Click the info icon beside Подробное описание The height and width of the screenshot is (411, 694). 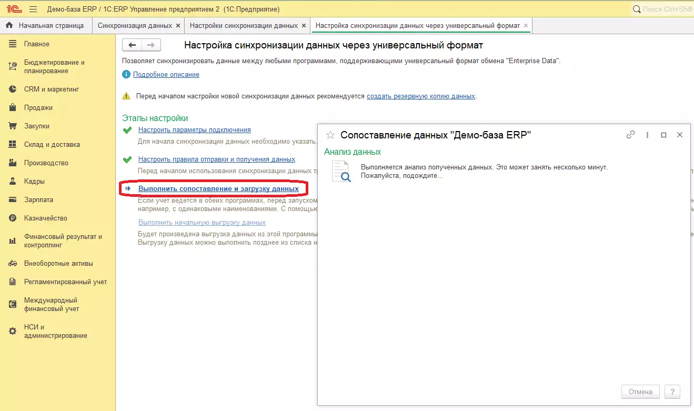pos(126,75)
